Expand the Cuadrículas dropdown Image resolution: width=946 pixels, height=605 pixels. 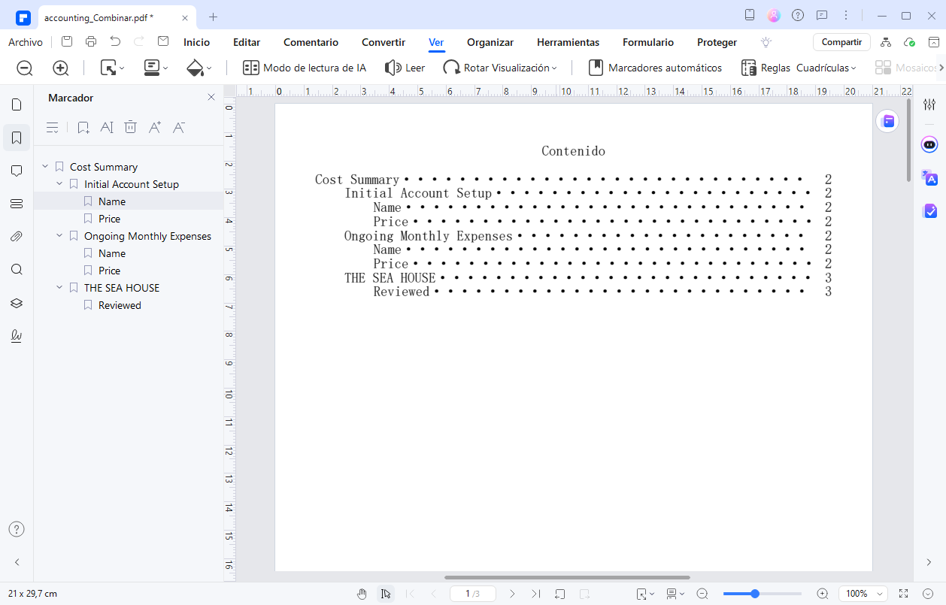[826, 67]
